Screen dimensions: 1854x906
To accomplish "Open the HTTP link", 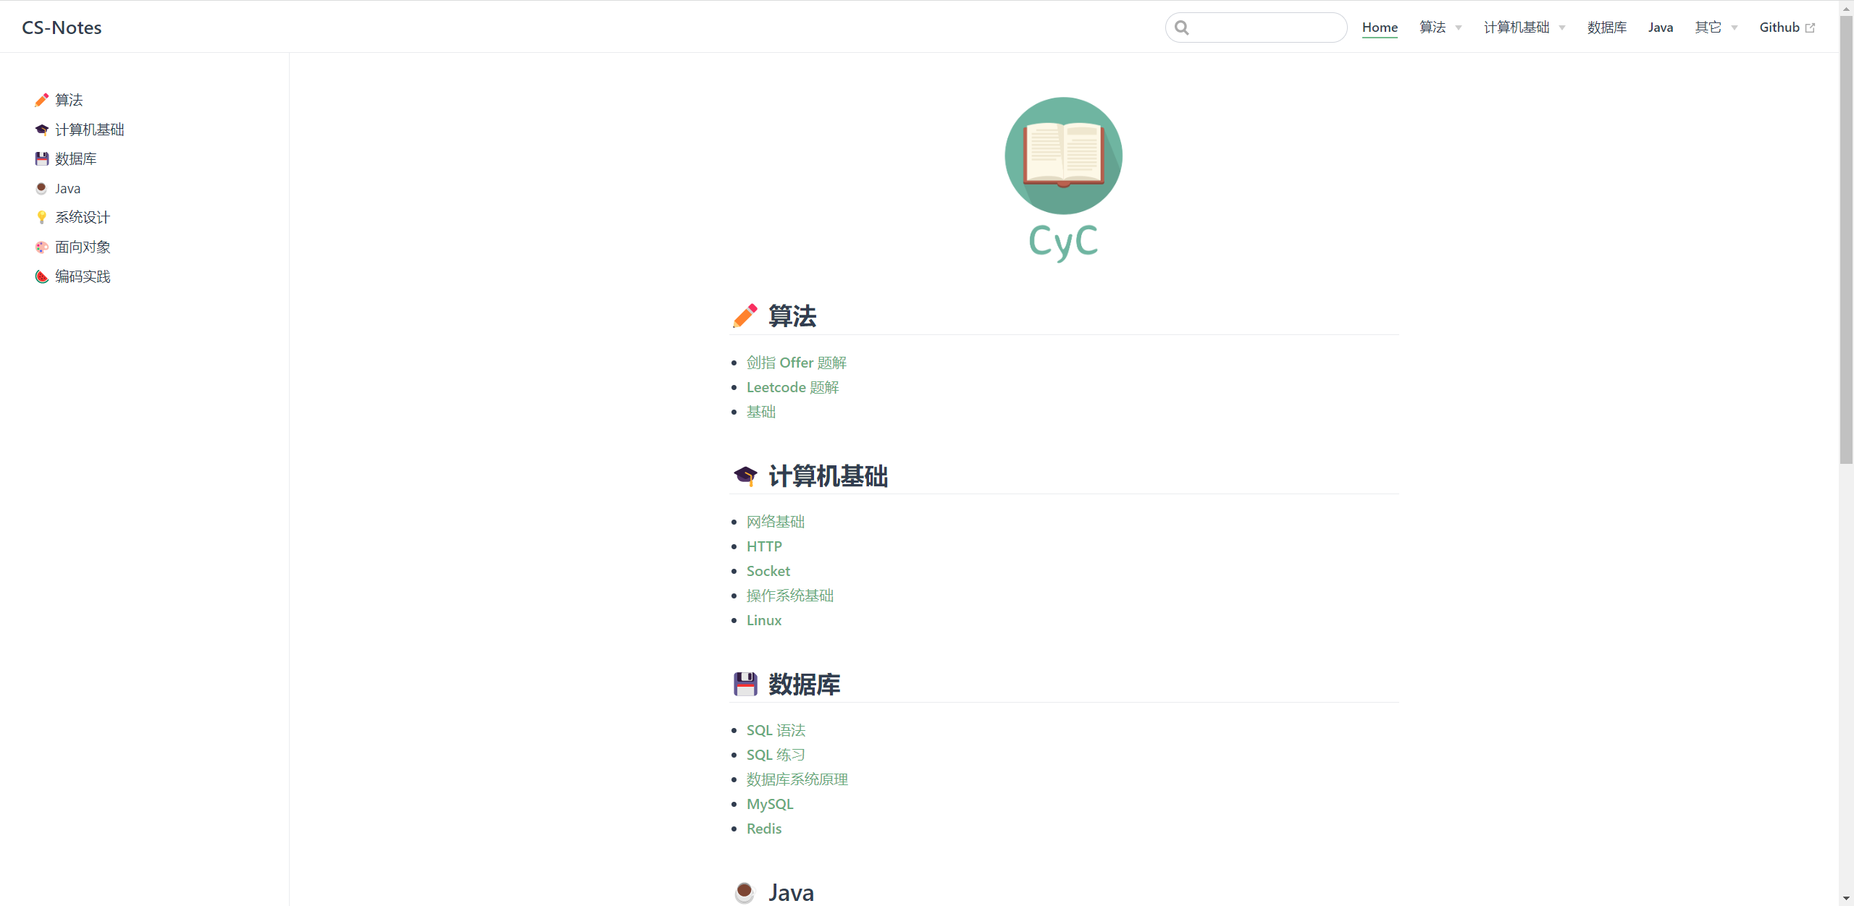I will pos(764,546).
